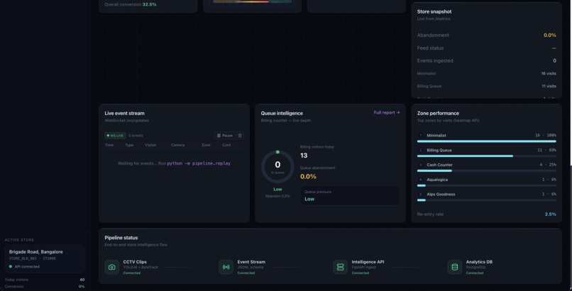
Task: Click the Queue pressure Low box
Action: [350, 195]
